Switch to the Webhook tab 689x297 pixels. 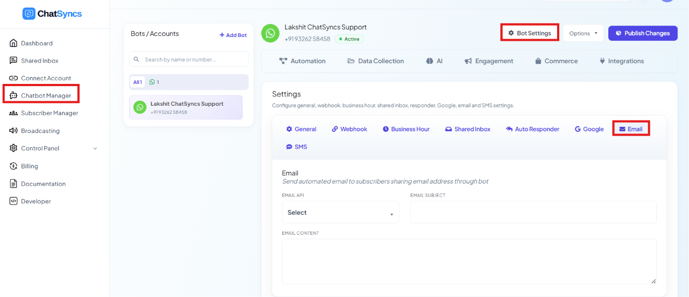(x=349, y=129)
